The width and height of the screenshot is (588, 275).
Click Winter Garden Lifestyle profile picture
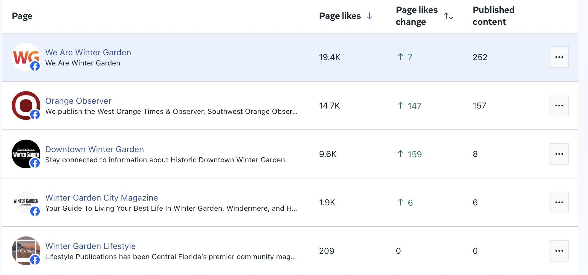tap(26, 251)
